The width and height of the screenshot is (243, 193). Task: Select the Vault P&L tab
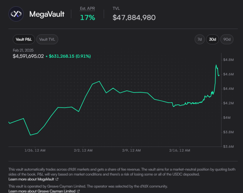click(x=24, y=39)
